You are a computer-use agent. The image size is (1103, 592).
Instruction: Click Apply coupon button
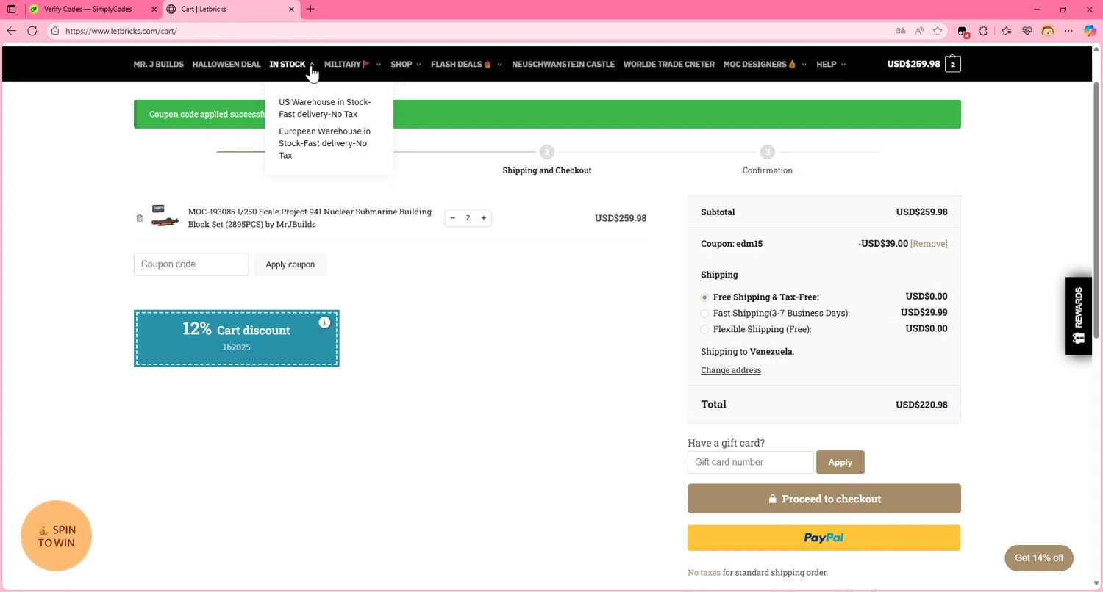pos(290,264)
